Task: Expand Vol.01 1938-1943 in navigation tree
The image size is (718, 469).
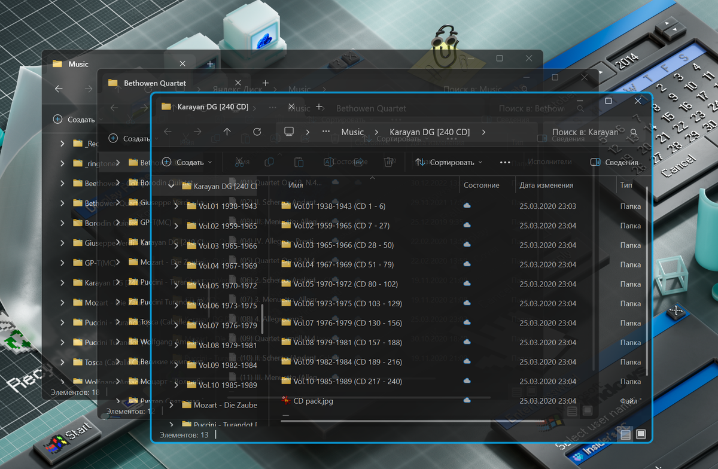Action: coord(176,206)
